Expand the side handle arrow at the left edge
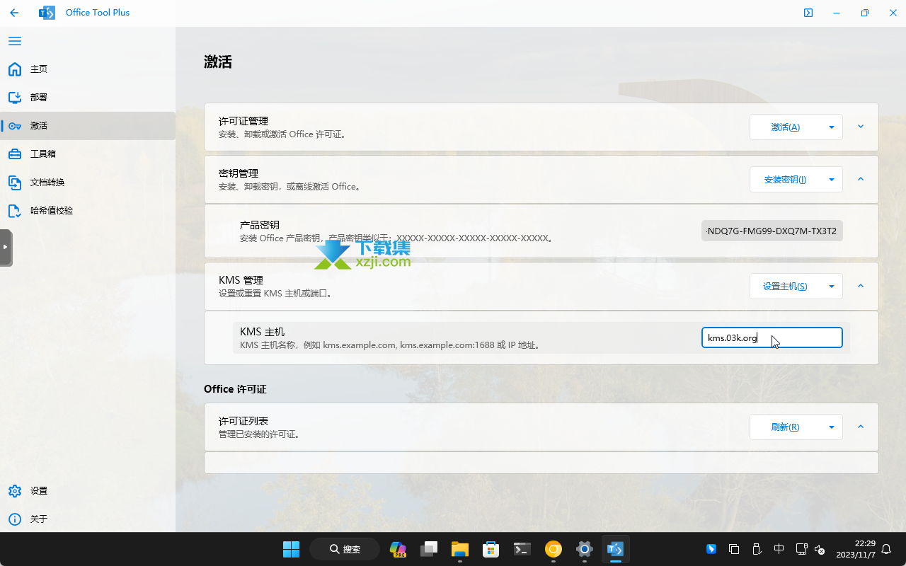This screenshot has width=906, height=566. [6, 247]
